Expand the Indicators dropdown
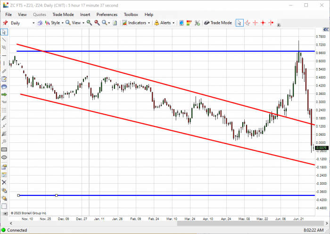This screenshot has width=330, height=234. [149, 23]
